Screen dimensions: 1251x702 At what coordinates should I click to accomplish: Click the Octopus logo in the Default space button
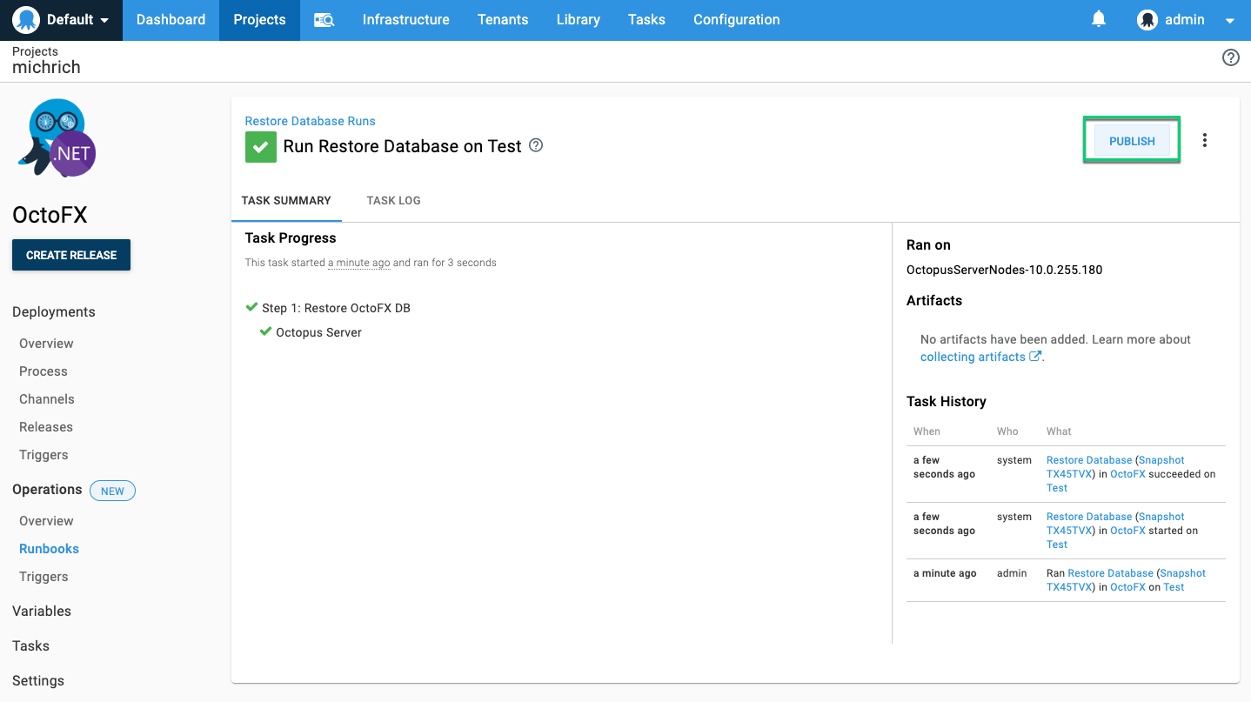point(25,19)
